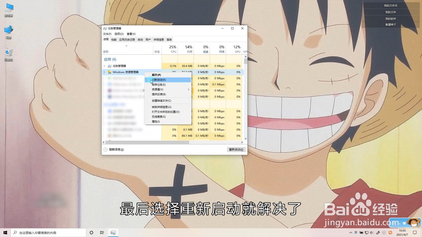This screenshot has height=237, width=422.
Task: Click the taskbar search input box
Action: pyautogui.click(x=49, y=233)
